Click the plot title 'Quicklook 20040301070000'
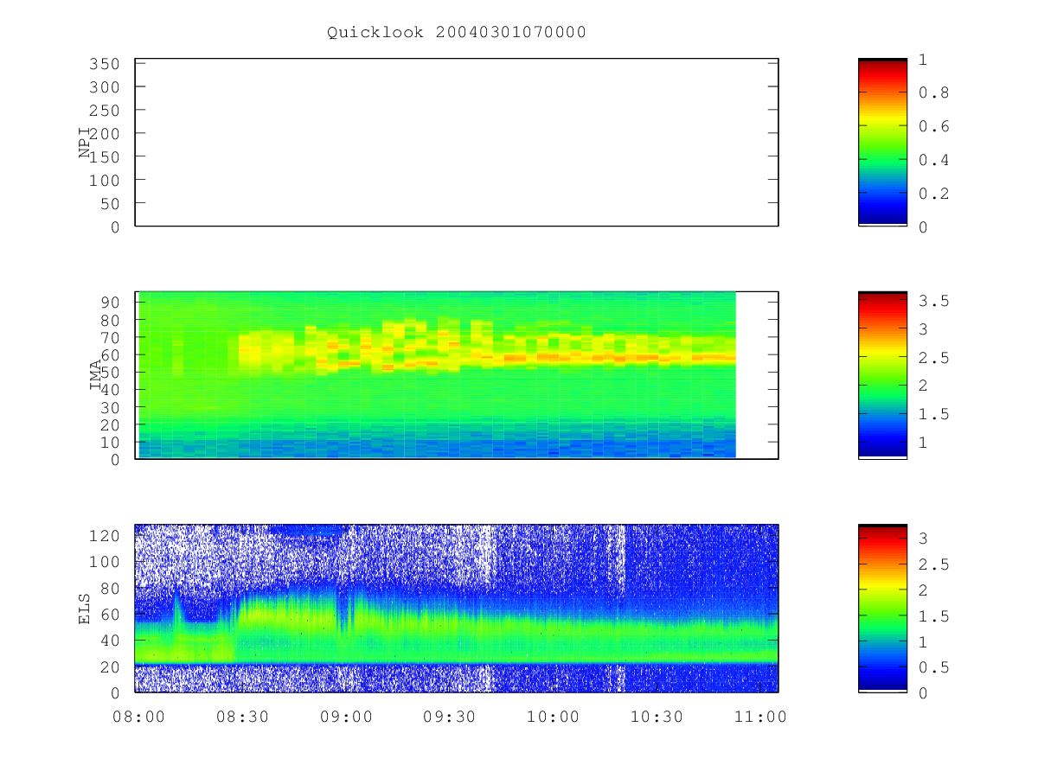The height and width of the screenshot is (778, 1038). pyautogui.click(x=457, y=33)
